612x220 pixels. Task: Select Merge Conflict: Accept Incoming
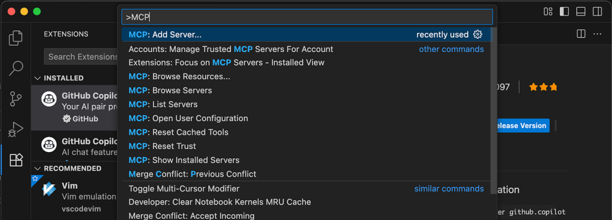coord(307,215)
